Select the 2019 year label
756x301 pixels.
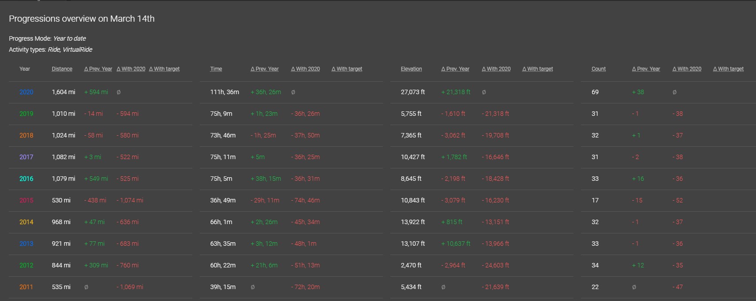[x=26, y=114]
